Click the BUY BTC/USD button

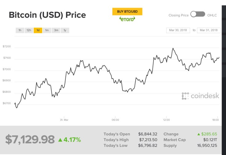coord(127,12)
